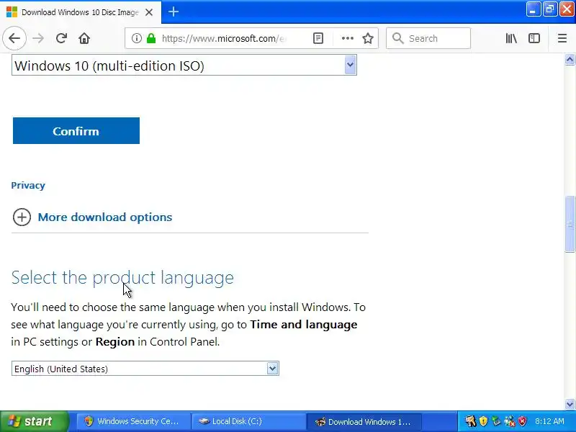Open a new tab with plus button
The image size is (576, 432).
click(174, 12)
